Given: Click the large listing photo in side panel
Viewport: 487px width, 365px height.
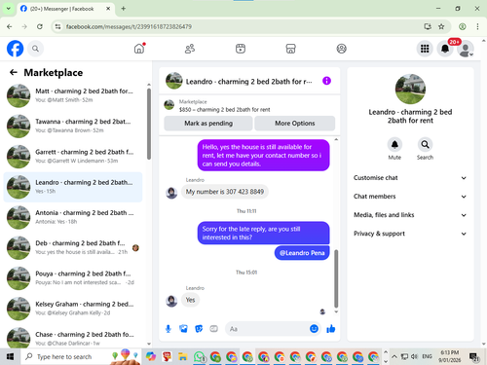Looking at the screenshot, I should (410, 89).
